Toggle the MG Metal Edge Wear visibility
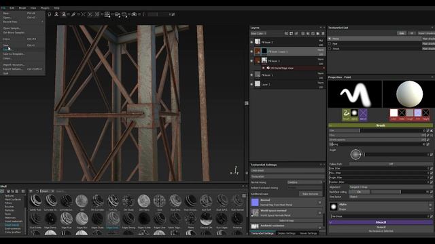 (264, 68)
